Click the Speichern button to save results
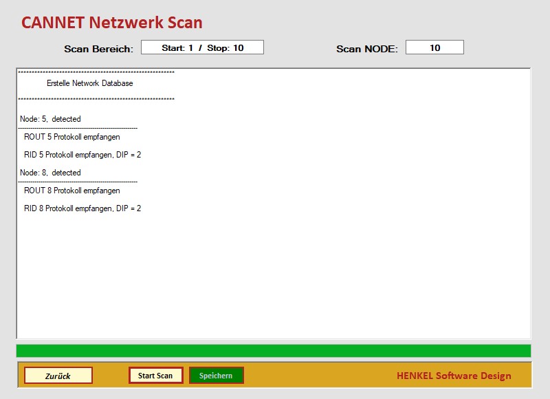550x399 pixels. pos(216,376)
